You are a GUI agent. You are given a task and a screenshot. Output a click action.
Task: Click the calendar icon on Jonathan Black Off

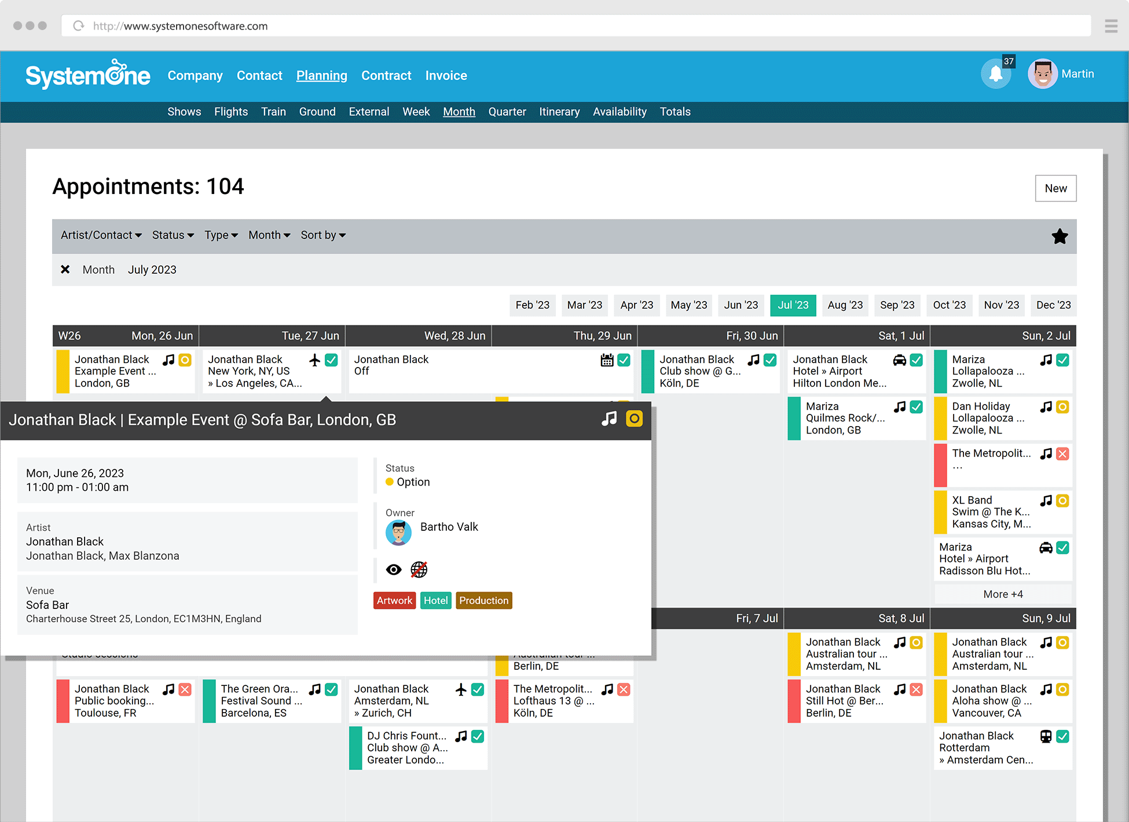607,360
